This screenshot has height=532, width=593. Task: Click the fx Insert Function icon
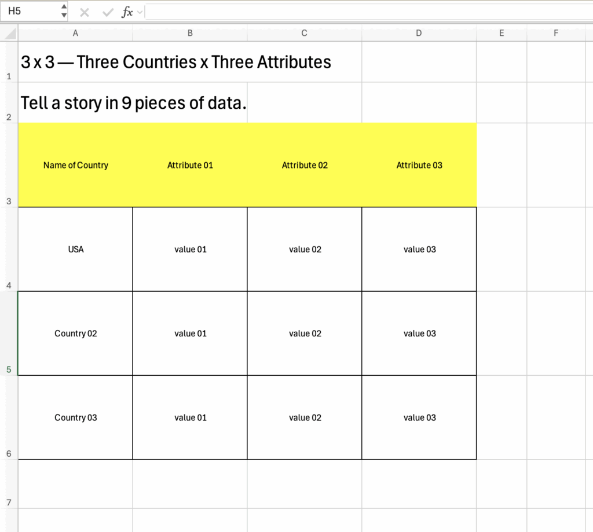click(126, 12)
